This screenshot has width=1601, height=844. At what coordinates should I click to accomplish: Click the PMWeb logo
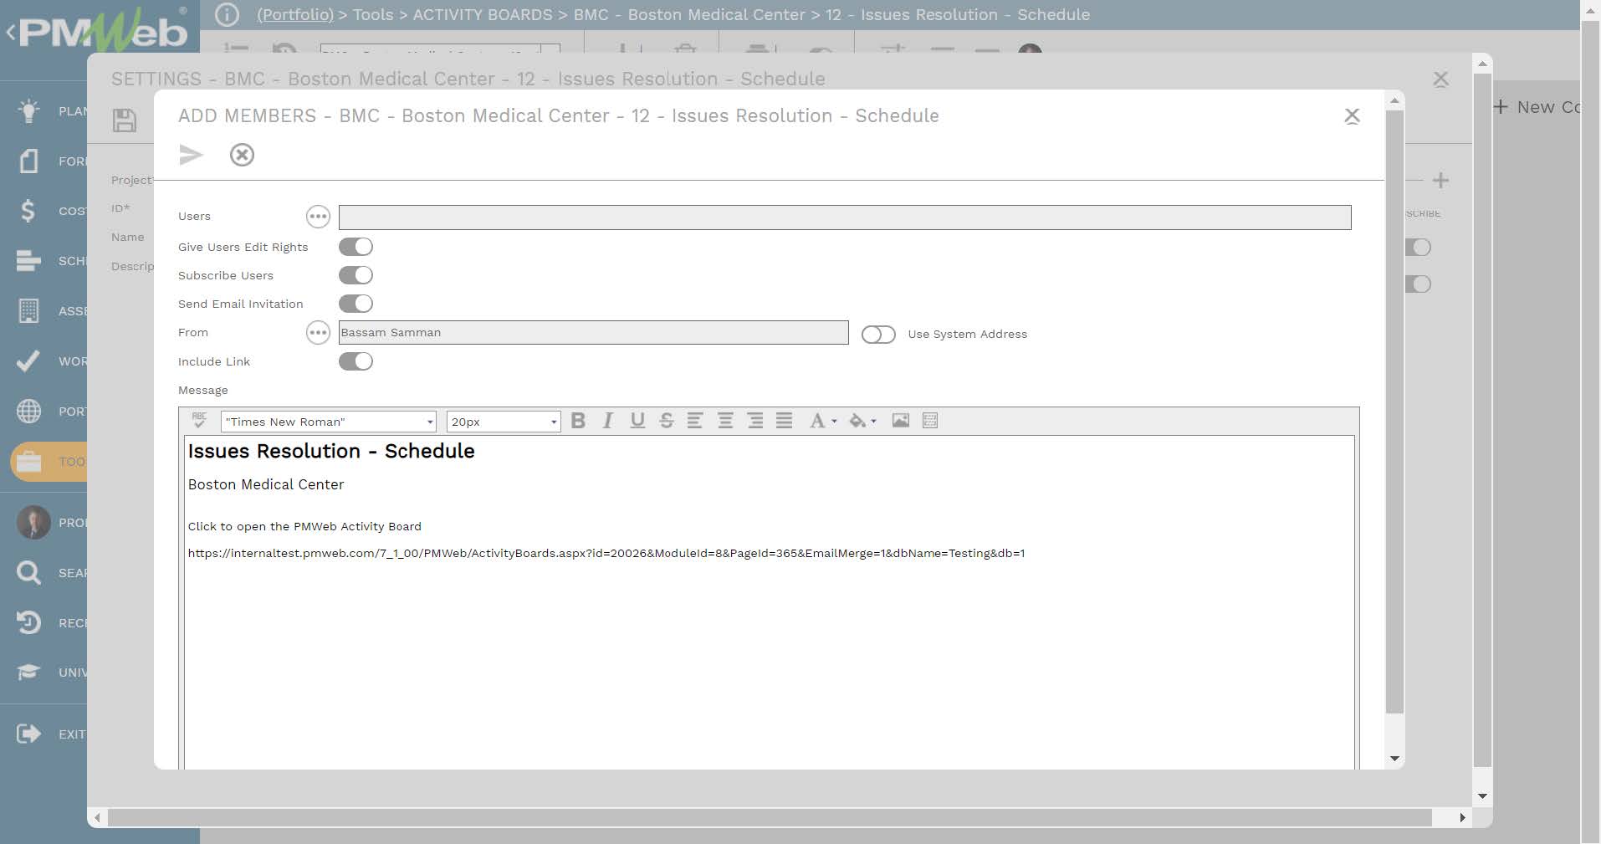coord(104,32)
